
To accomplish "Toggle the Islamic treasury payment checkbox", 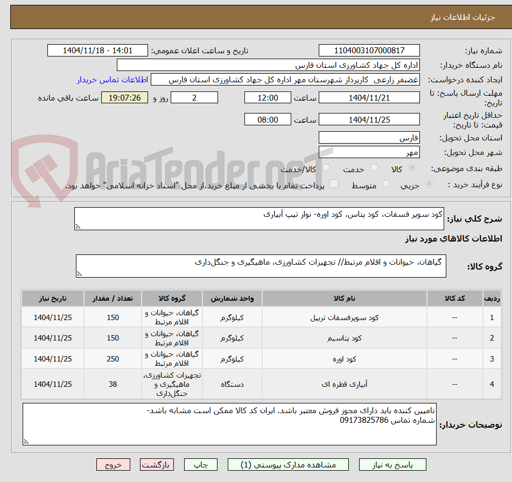I will tap(334, 184).
